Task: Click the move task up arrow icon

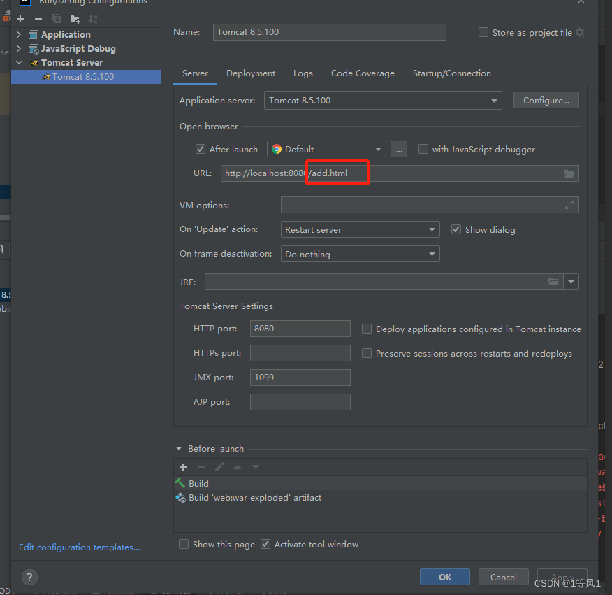Action: coord(238,467)
